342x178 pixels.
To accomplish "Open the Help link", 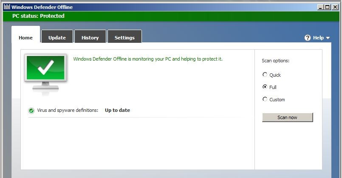I will tap(318, 38).
